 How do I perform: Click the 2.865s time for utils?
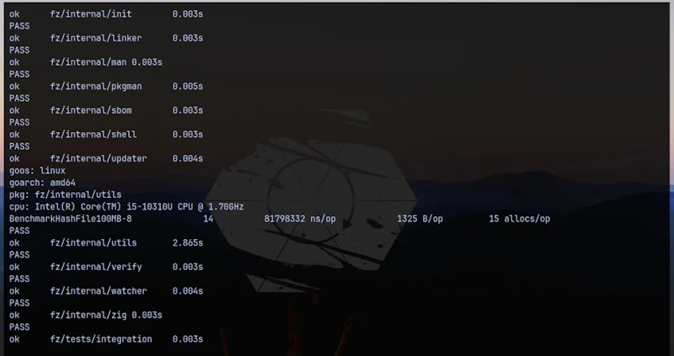coord(187,242)
